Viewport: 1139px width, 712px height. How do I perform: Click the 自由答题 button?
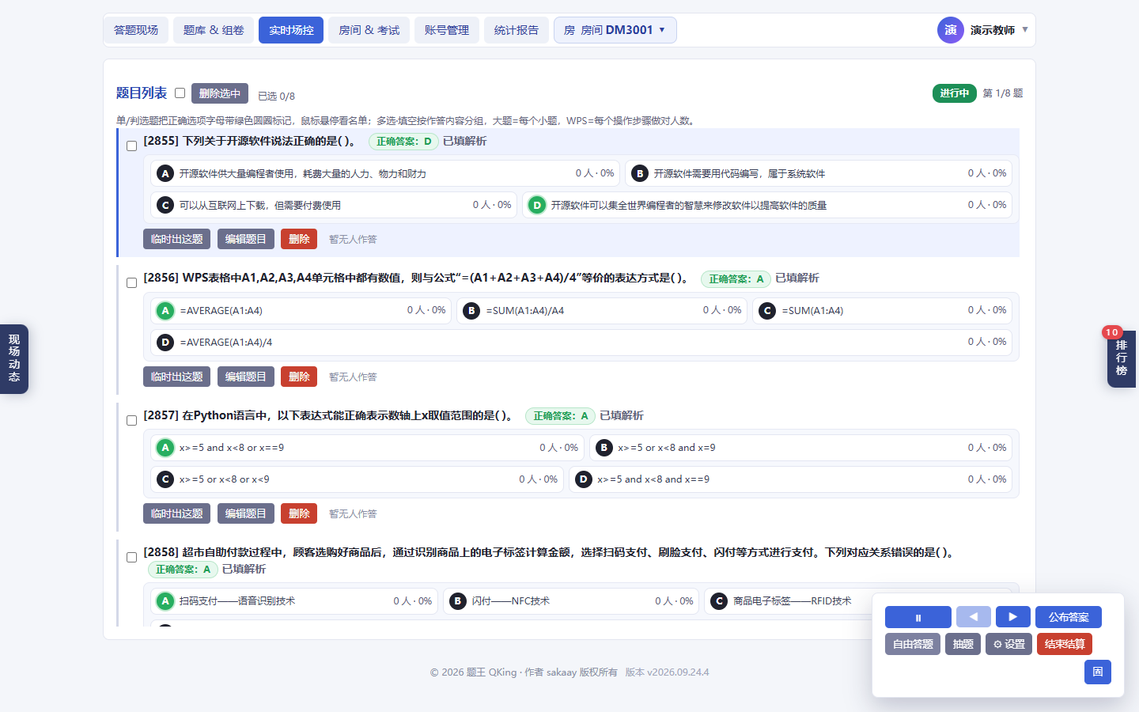pos(913,644)
